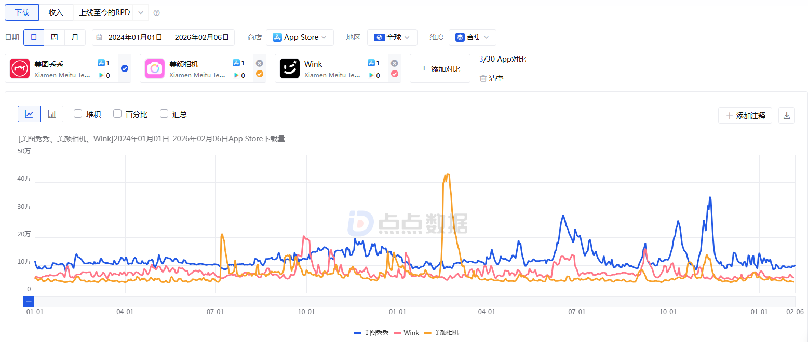
Task: Switch to the 收入 tab
Action: pos(56,12)
